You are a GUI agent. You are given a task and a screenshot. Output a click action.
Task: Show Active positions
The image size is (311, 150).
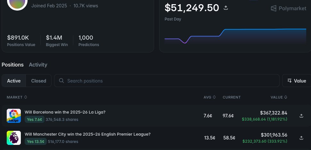point(14,81)
